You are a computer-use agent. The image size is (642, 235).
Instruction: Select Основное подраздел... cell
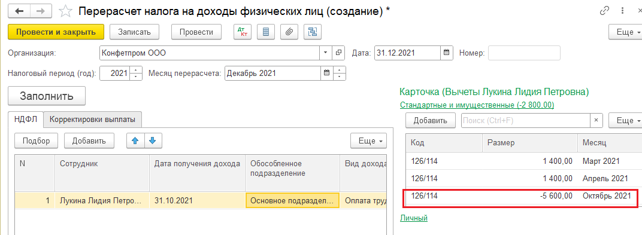click(x=292, y=201)
